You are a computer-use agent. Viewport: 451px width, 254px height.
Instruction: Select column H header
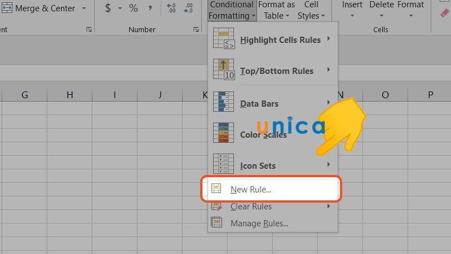(x=69, y=95)
